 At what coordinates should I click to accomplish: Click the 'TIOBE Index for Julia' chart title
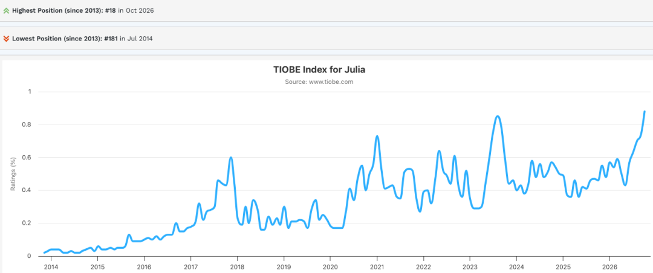pyautogui.click(x=319, y=70)
